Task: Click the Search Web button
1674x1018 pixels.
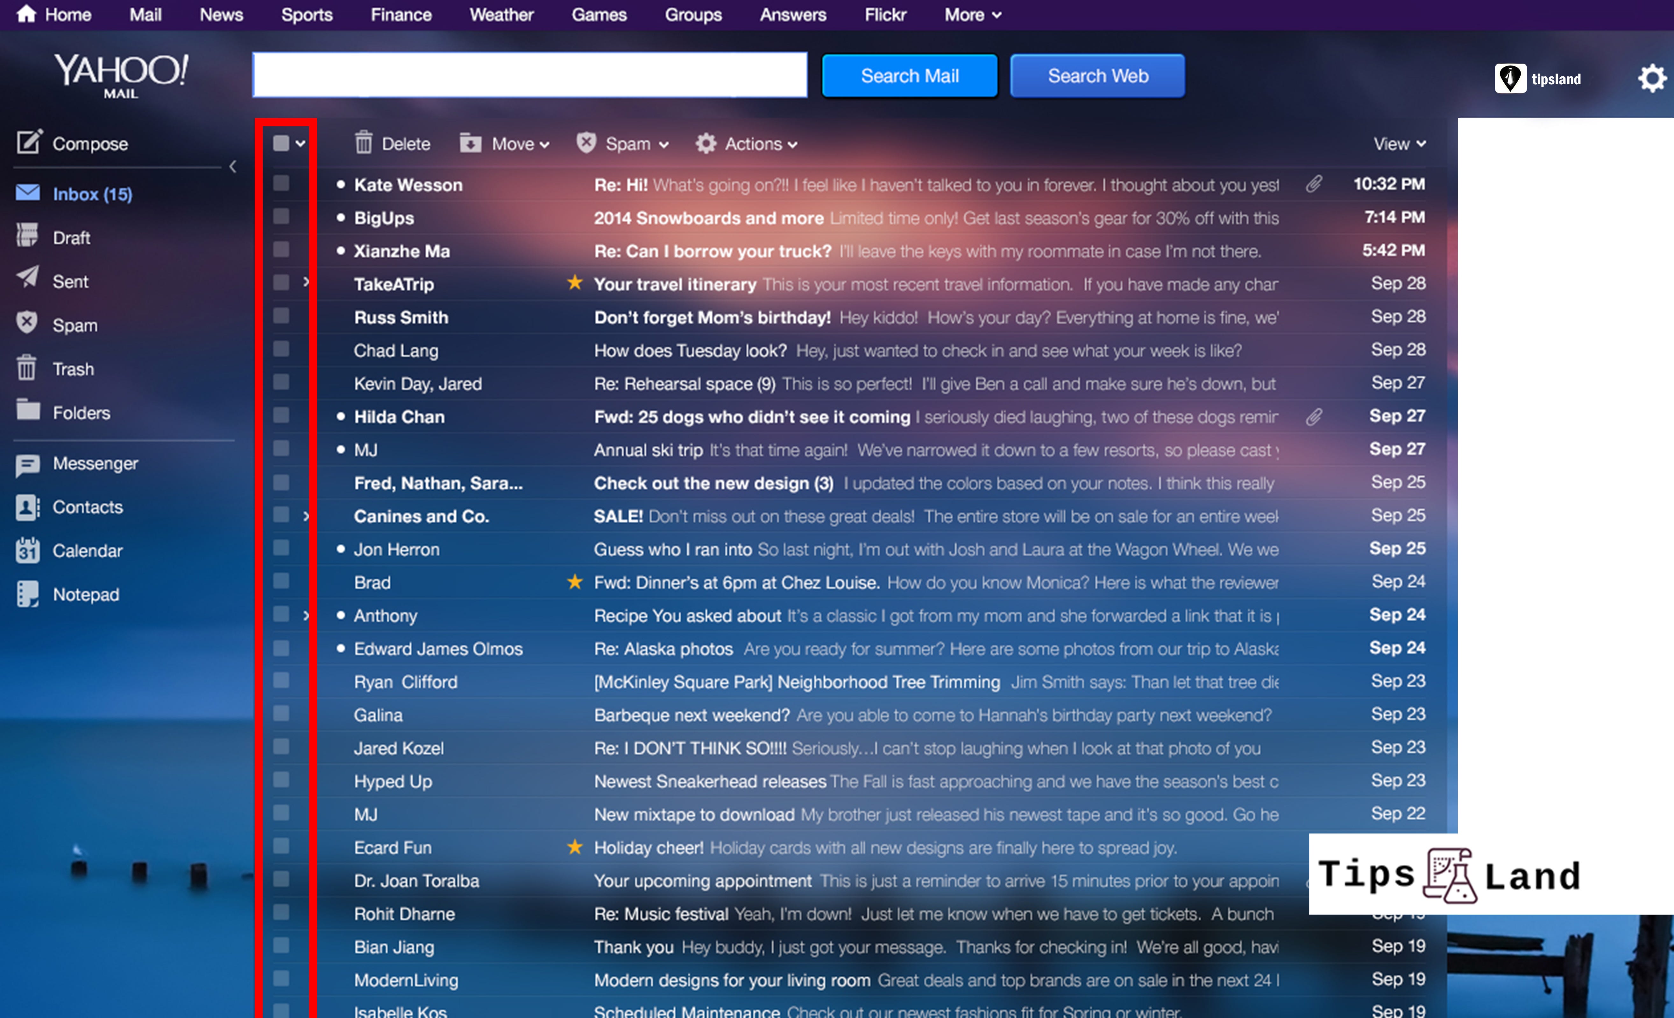Action: point(1097,76)
